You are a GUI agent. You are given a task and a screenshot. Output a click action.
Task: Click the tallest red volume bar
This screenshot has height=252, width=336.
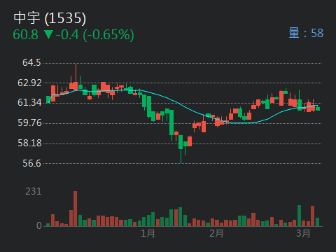click(75, 209)
